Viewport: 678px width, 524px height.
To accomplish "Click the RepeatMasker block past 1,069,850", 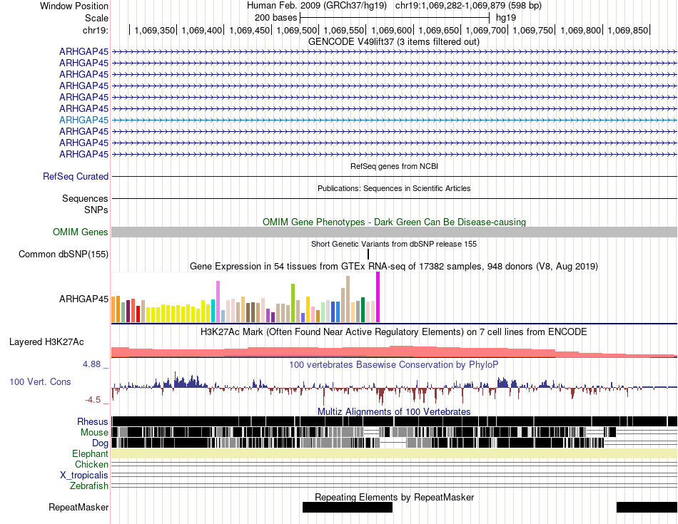I will tap(647, 507).
